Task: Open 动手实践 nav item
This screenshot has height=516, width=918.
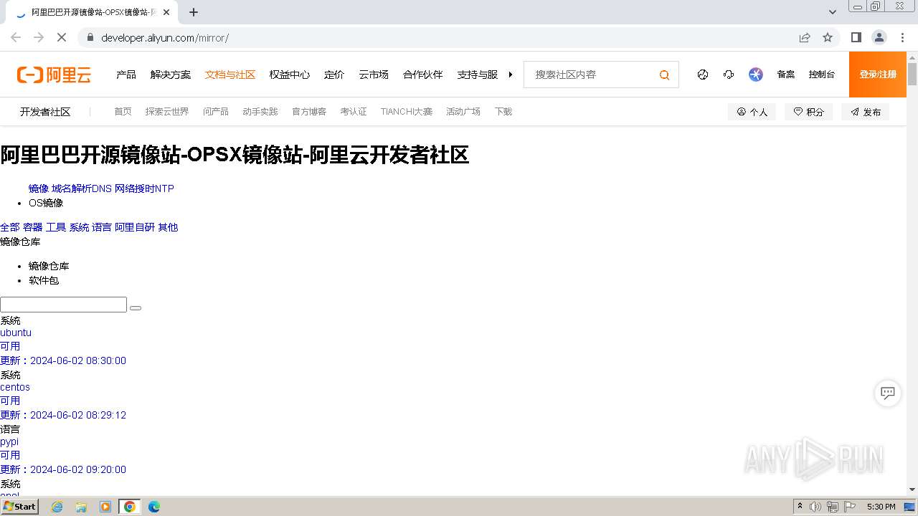Action: [260, 112]
